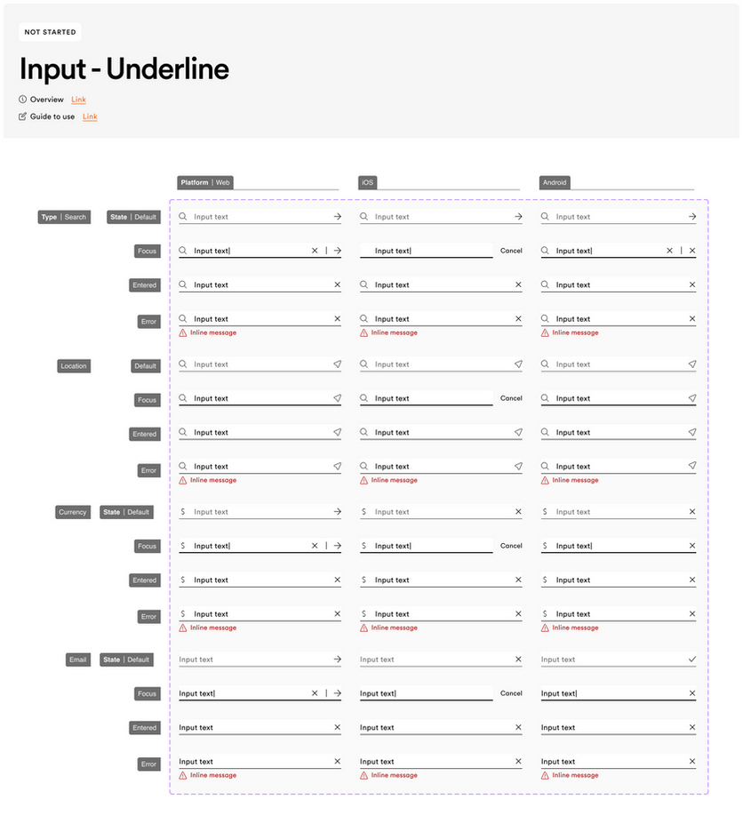This screenshot has width=743, height=832.
Task: Click warning icon in Web Search Error row
Action: (183, 332)
